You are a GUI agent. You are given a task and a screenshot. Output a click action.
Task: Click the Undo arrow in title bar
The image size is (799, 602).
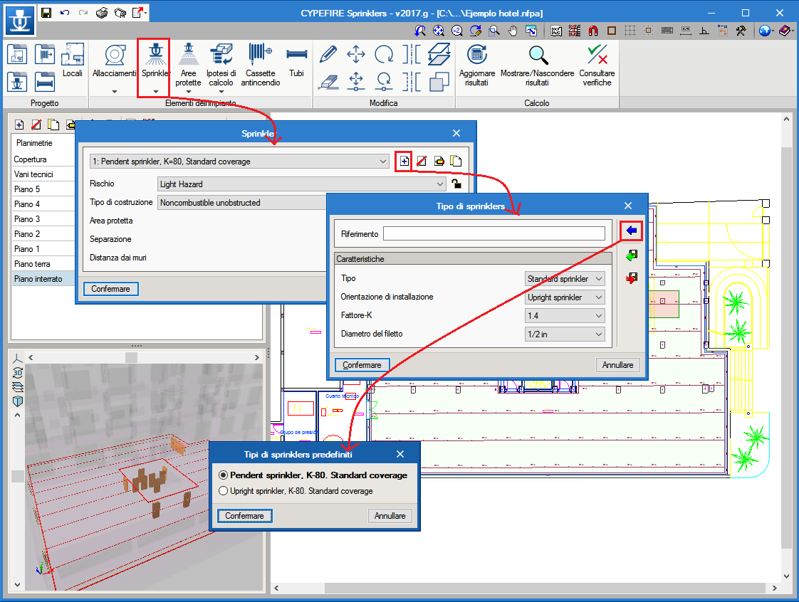65,13
